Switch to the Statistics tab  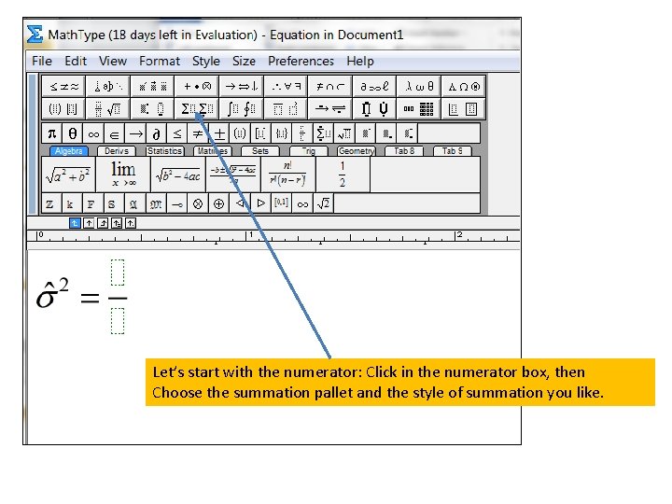(164, 151)
